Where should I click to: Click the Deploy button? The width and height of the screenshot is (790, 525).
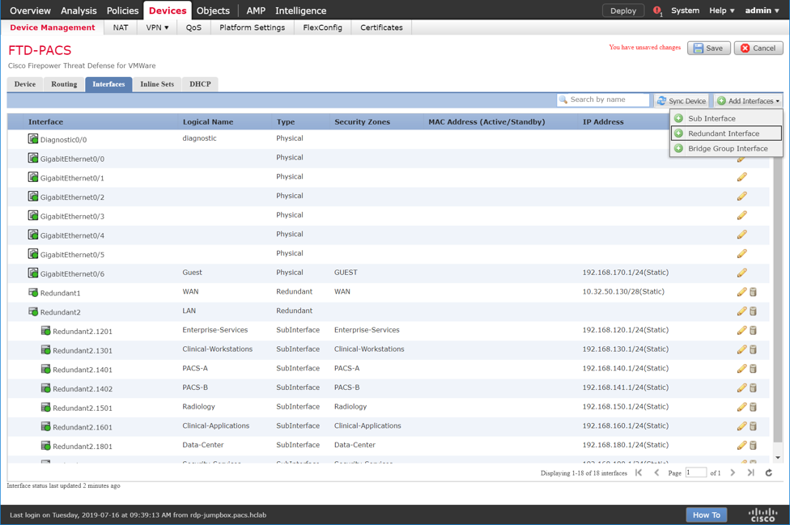click(x=622, y=11)
